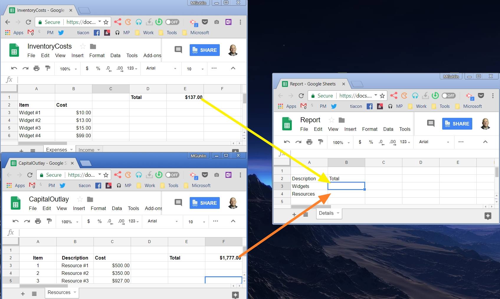This screenshot has width=500, height=299.
Task: Open the all-sheets list in the Report window
Action: 305,214
